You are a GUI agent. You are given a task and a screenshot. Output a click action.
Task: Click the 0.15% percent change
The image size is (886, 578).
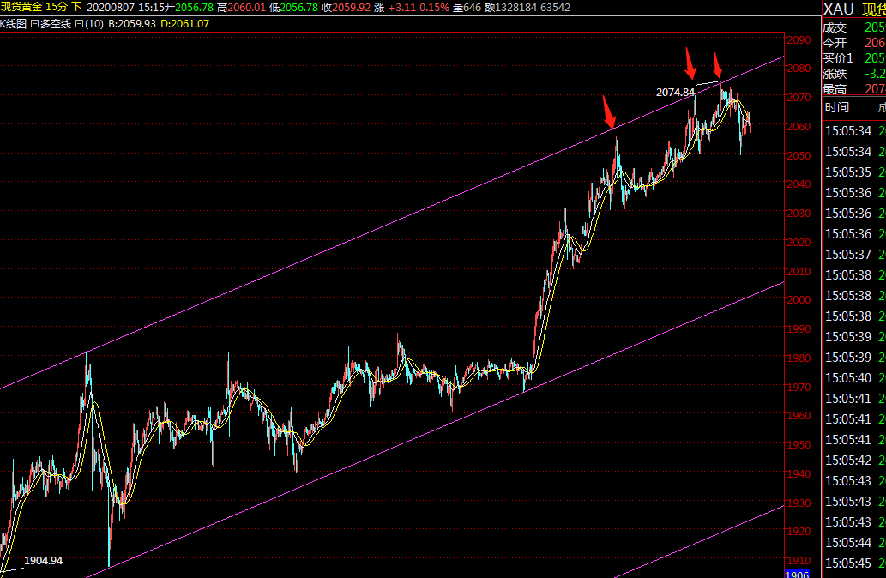click(x=435, y=8)
